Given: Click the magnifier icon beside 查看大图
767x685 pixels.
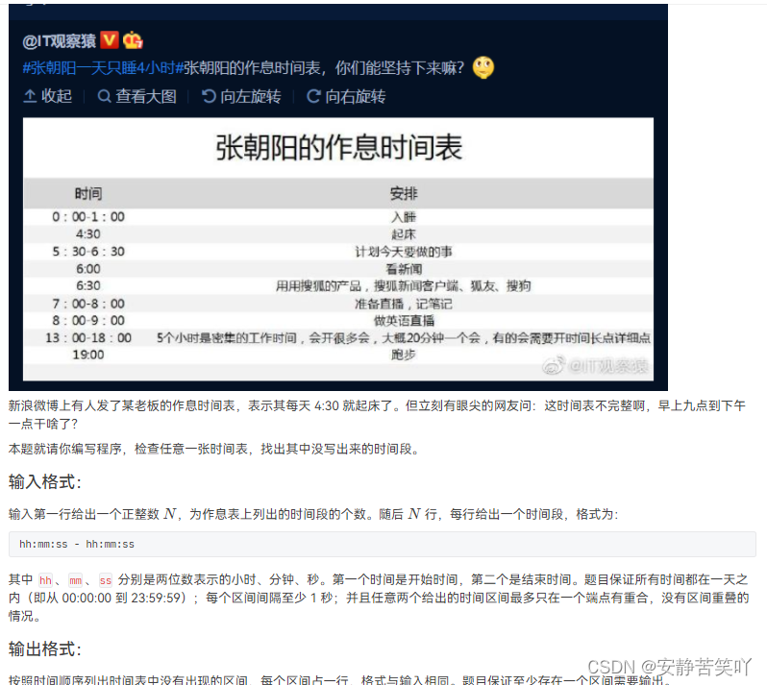Looking at the screenshot, I should tap(104, 96).
